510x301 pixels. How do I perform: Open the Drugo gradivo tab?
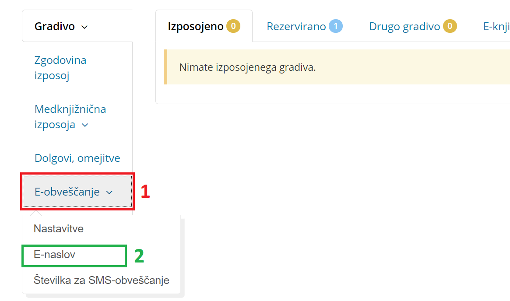(x=404, y=27)
